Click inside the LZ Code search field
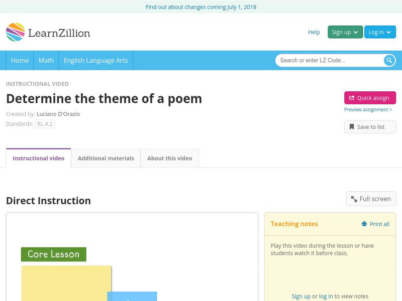This screenshot has height=301, width=402. tap(327, 60)
